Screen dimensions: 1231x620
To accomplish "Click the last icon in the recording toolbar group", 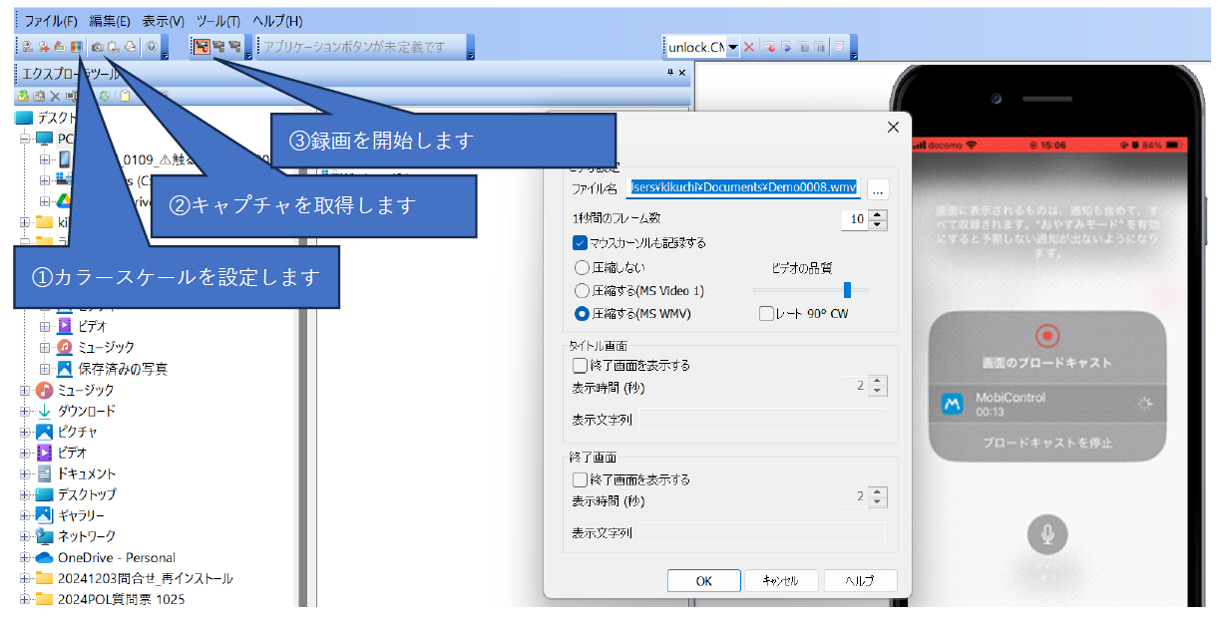I will tap(234, 47).
